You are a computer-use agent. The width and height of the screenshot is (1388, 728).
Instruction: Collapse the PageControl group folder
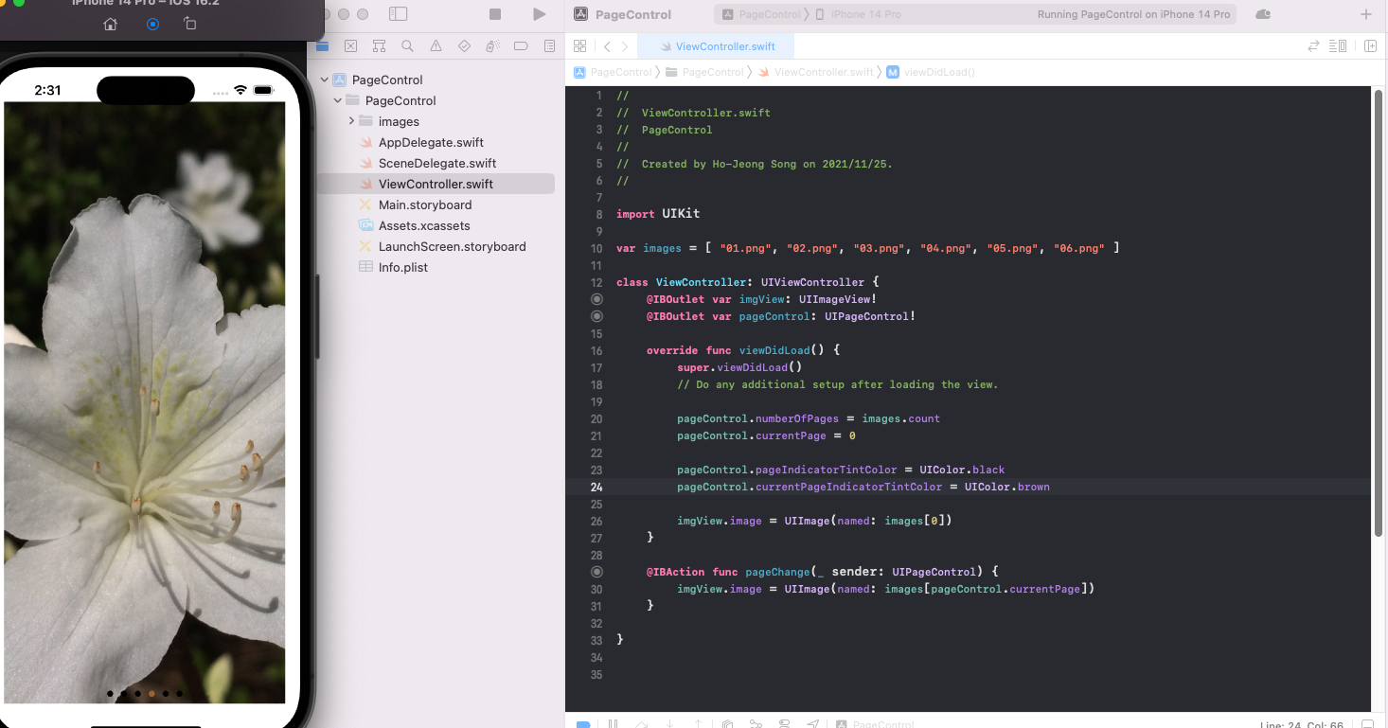338,100
